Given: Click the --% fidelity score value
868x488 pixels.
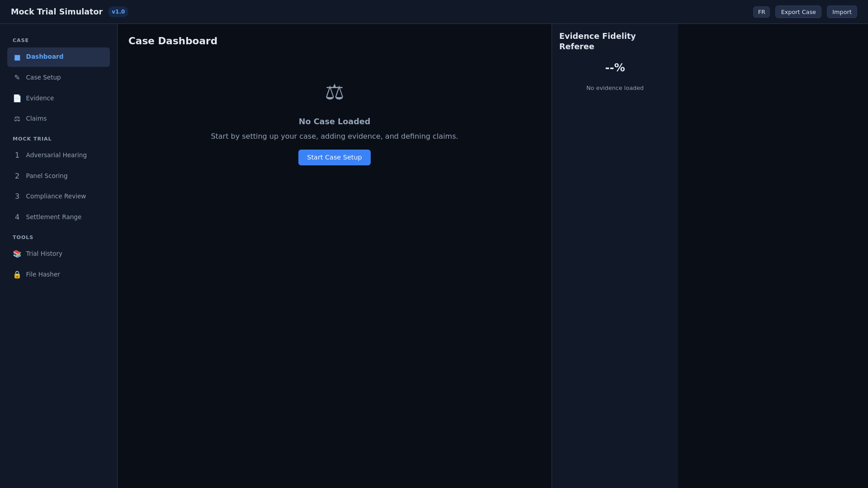Looking at the screenshot, I should (x=615, y=68).
